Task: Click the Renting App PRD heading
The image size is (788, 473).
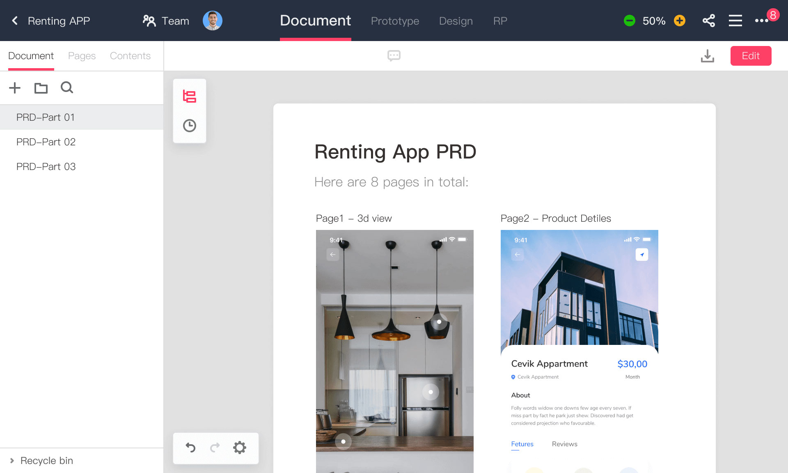Action: click(x=395, y=152)
